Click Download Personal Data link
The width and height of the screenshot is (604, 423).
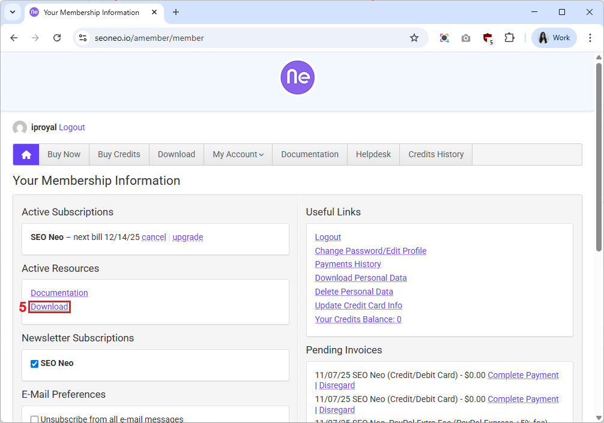(361, 278)
